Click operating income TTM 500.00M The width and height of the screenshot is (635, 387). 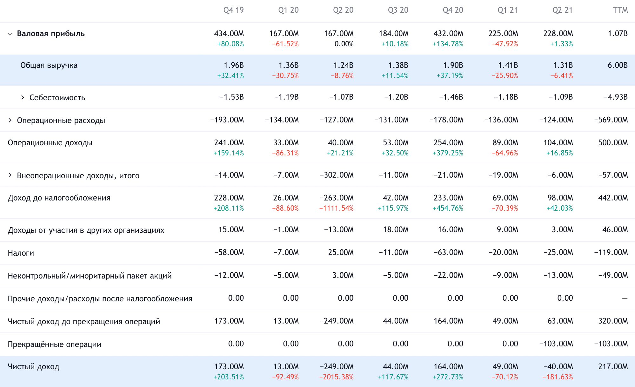pyautogui.click(x=613, y=143)
